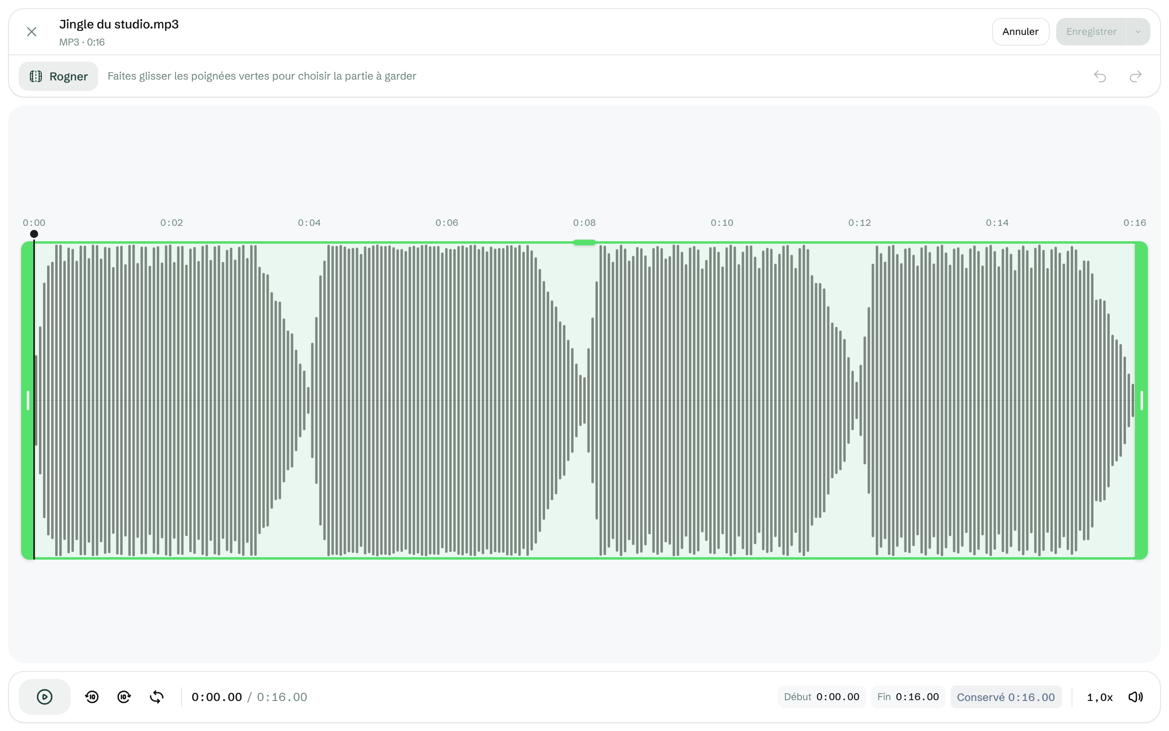Click the 0:04 timeline label
Viewport: 1169px width, 731px height.
[309, 223]
